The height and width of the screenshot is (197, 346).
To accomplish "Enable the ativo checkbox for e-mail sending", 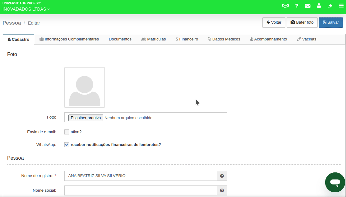I will 67,132.
